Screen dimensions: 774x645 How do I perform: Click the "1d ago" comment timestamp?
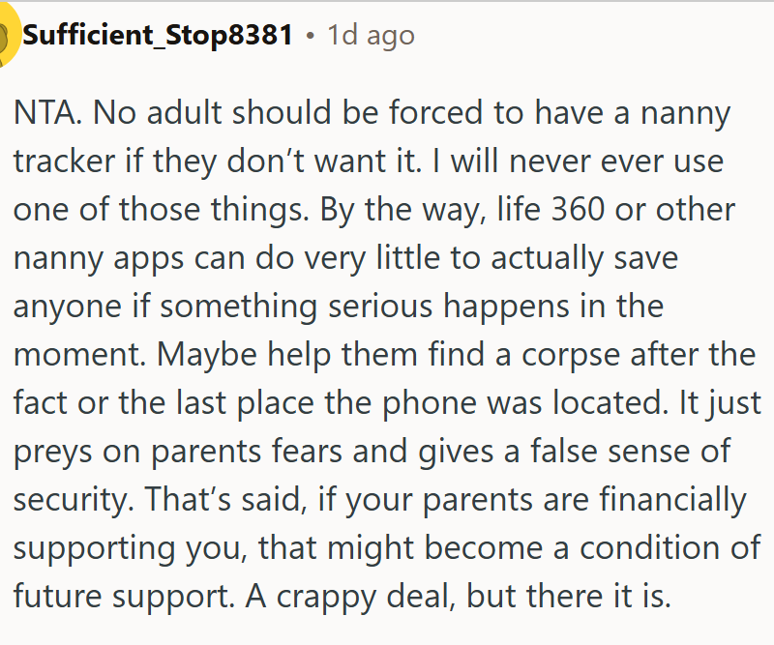click(371, 36)
